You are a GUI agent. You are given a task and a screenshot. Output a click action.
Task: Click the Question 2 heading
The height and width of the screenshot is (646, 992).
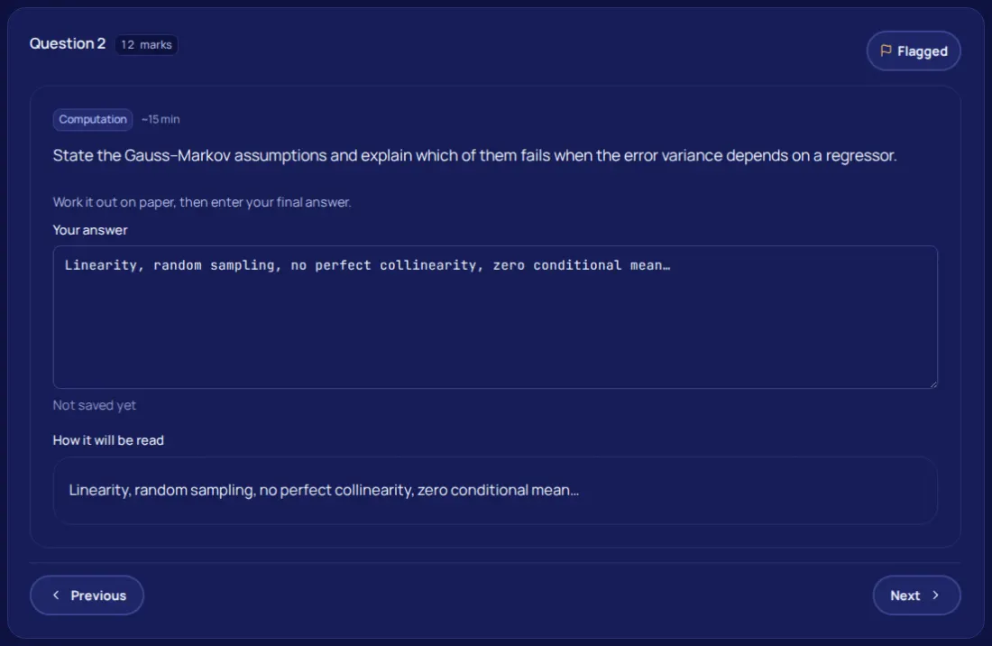click(67, 43)
